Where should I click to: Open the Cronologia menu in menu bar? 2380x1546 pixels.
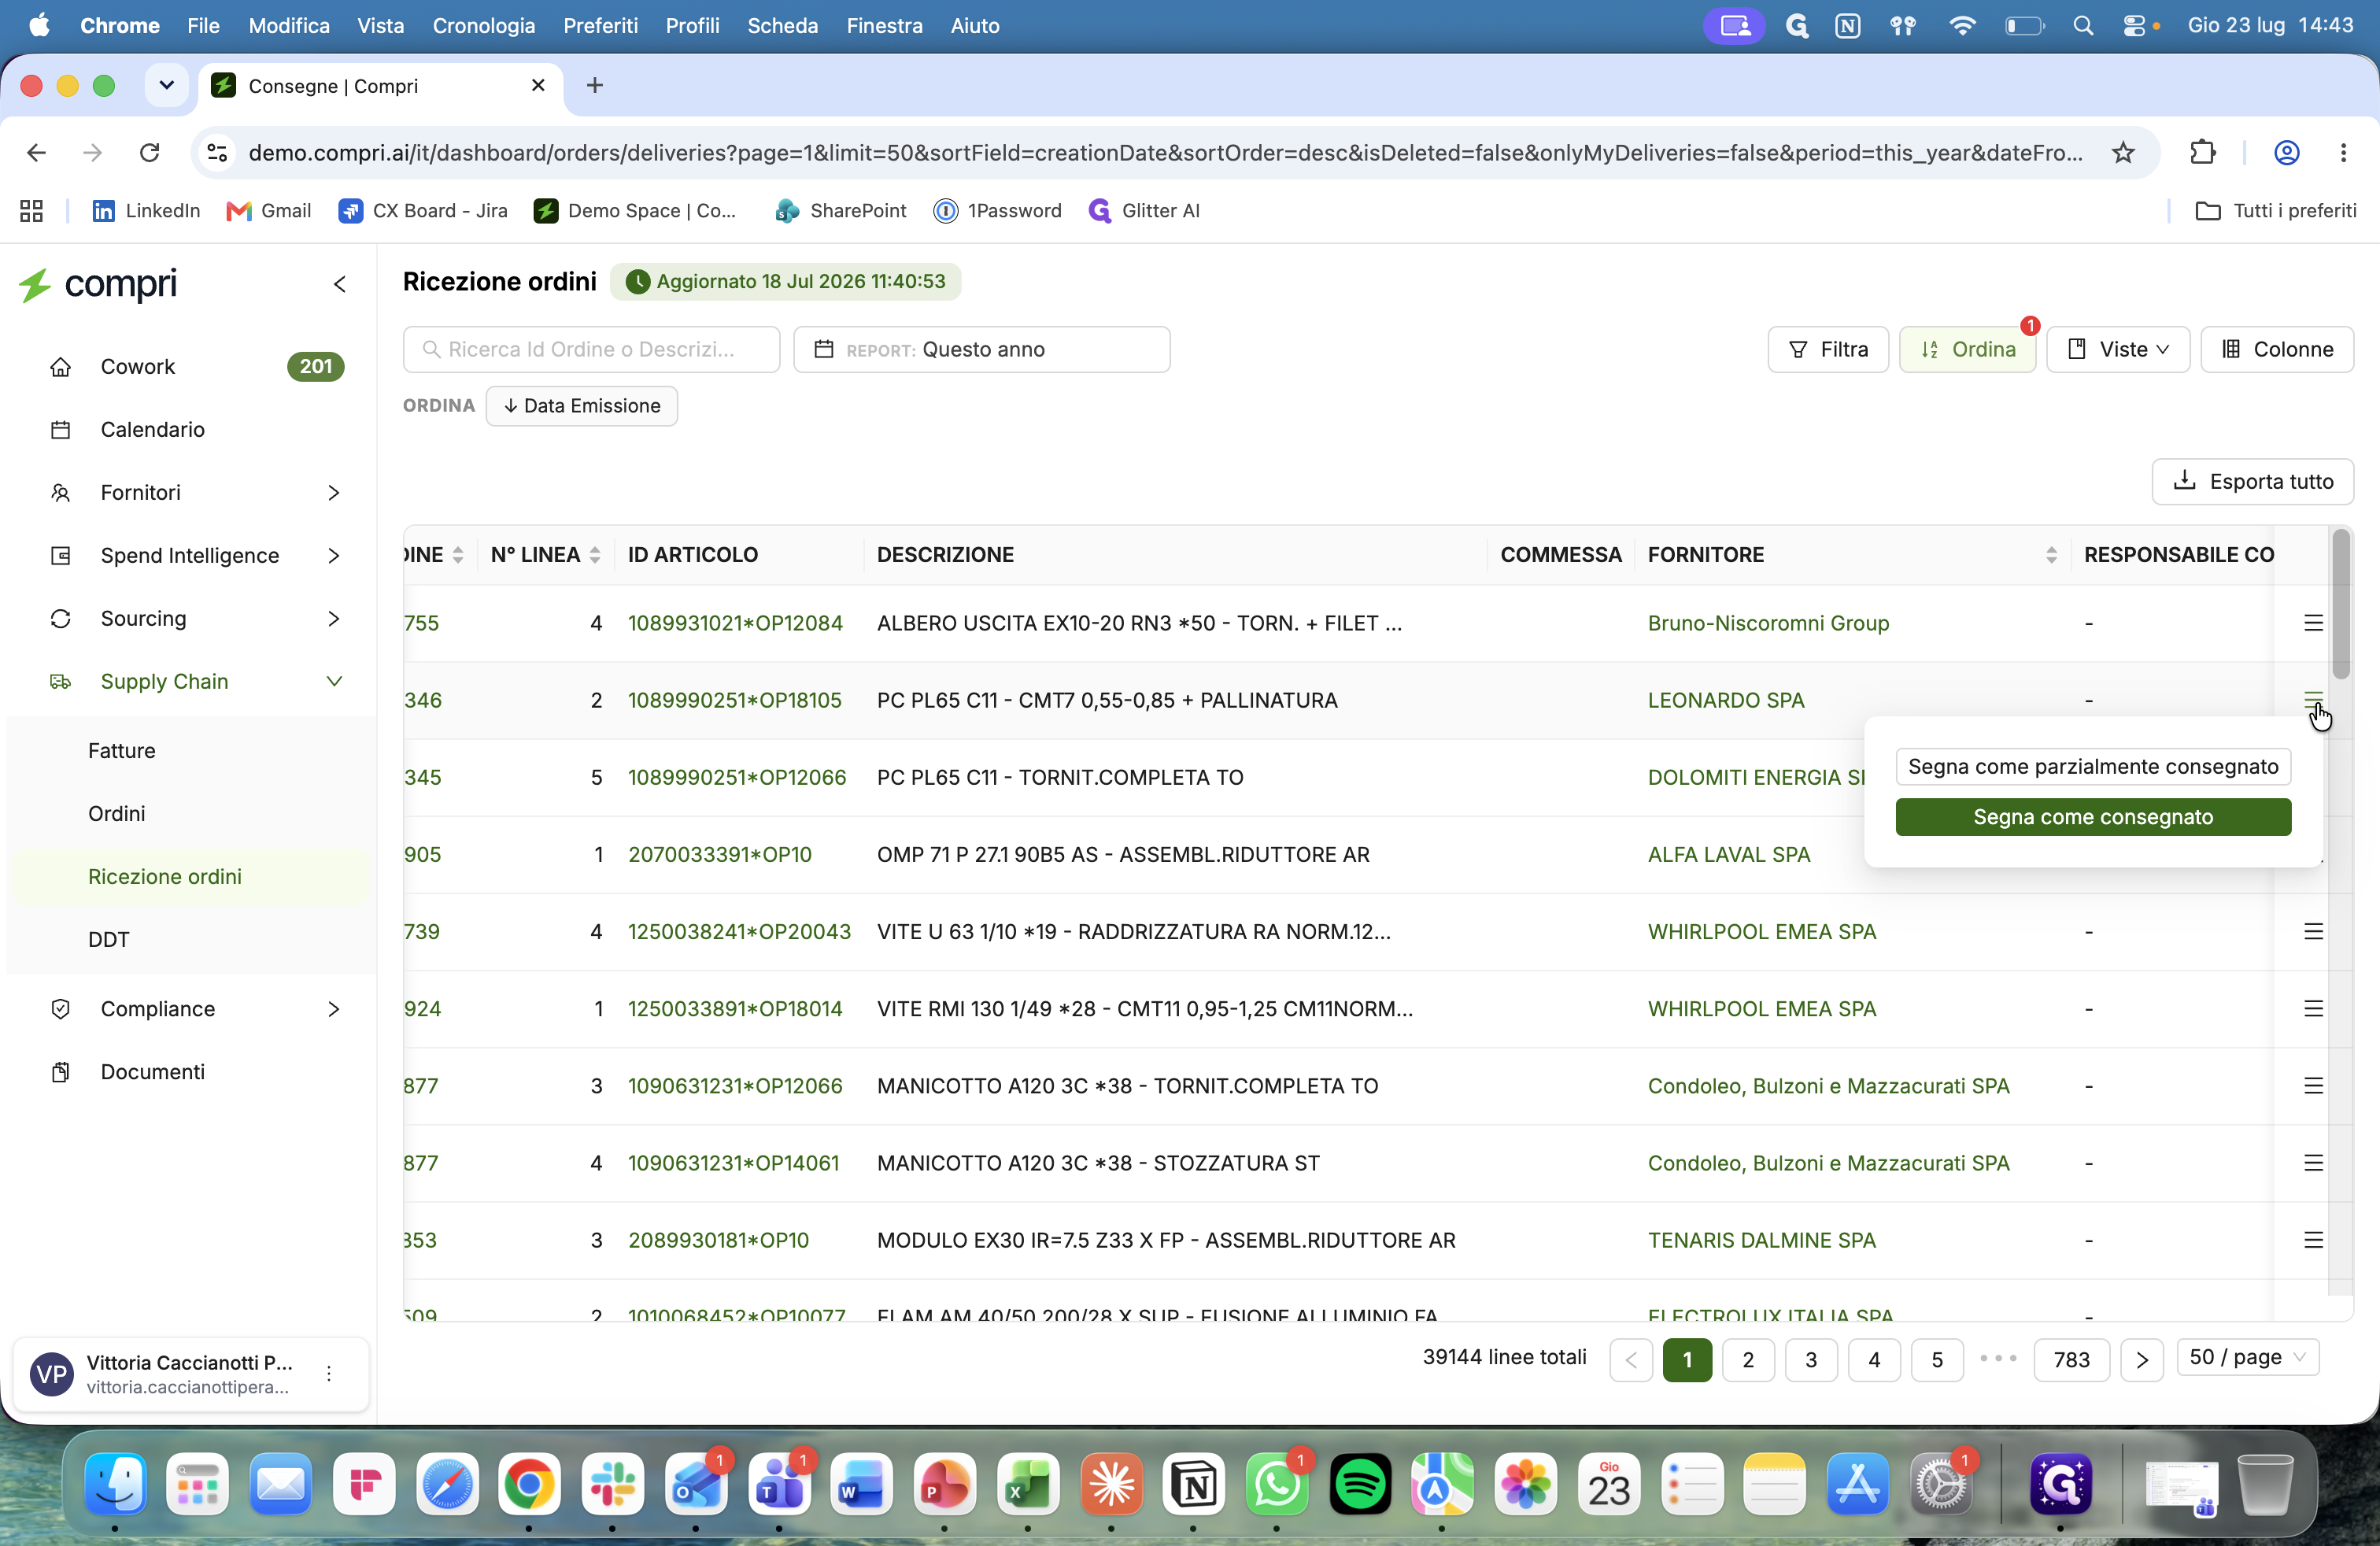pos(483,26)
